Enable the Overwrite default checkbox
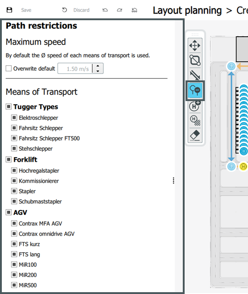Image resolution: width=248 pixels, height=294 pixels. coord(9,68)
